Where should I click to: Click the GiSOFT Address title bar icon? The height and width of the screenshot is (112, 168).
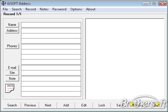[4, 3]
